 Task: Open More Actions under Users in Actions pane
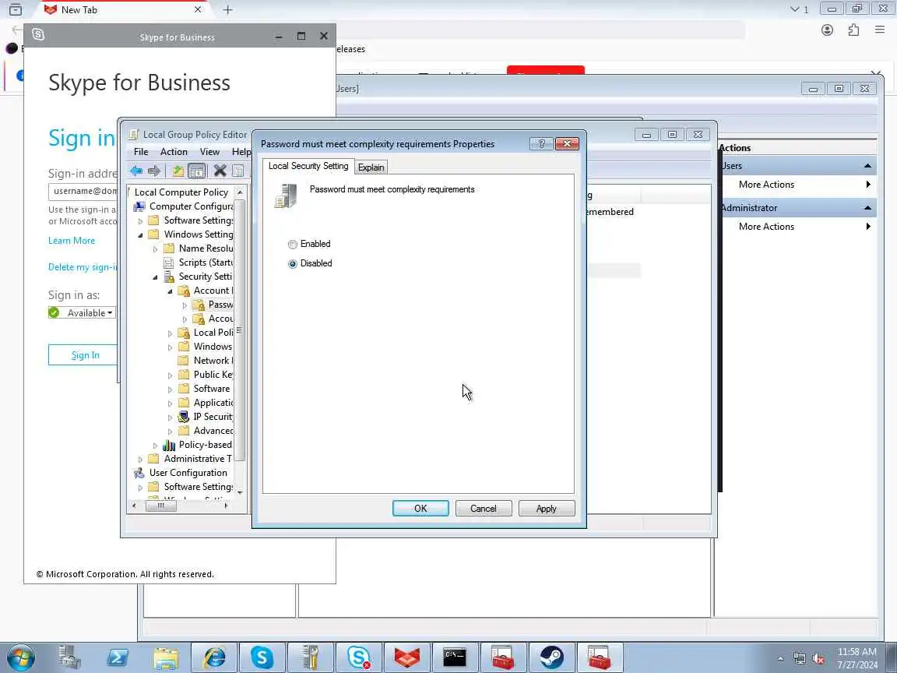pyautogui.click(x=766, y=185)
